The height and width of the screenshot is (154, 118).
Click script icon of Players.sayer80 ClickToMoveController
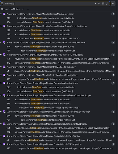tap(4, 43)
